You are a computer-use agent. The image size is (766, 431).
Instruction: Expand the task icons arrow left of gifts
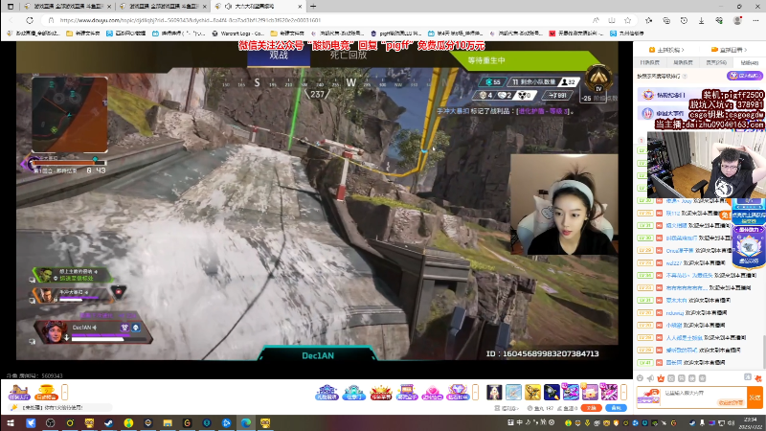[x=64, y=392]
